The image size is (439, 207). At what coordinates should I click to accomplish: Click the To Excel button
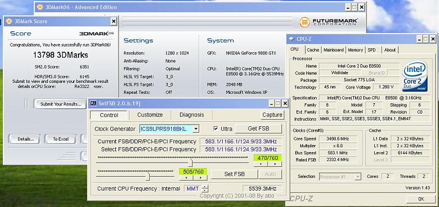pyautogui.click(x=61, y=139)
